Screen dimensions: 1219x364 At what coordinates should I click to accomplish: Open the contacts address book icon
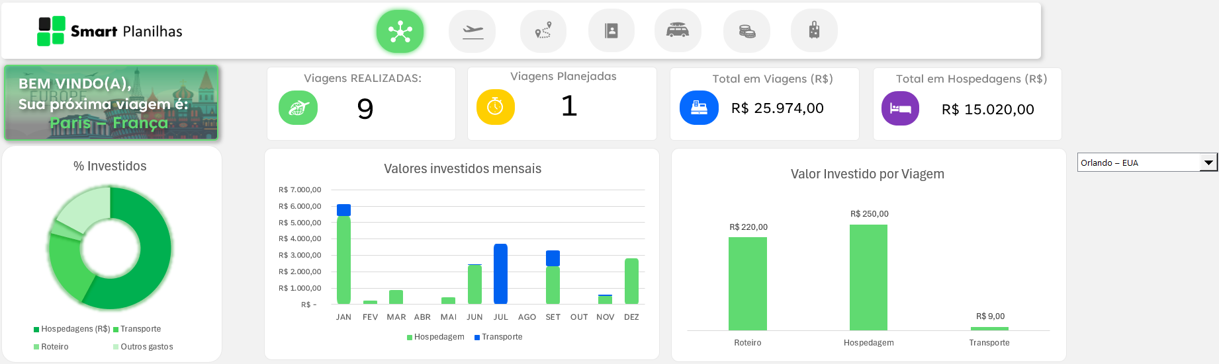point(611,31)
